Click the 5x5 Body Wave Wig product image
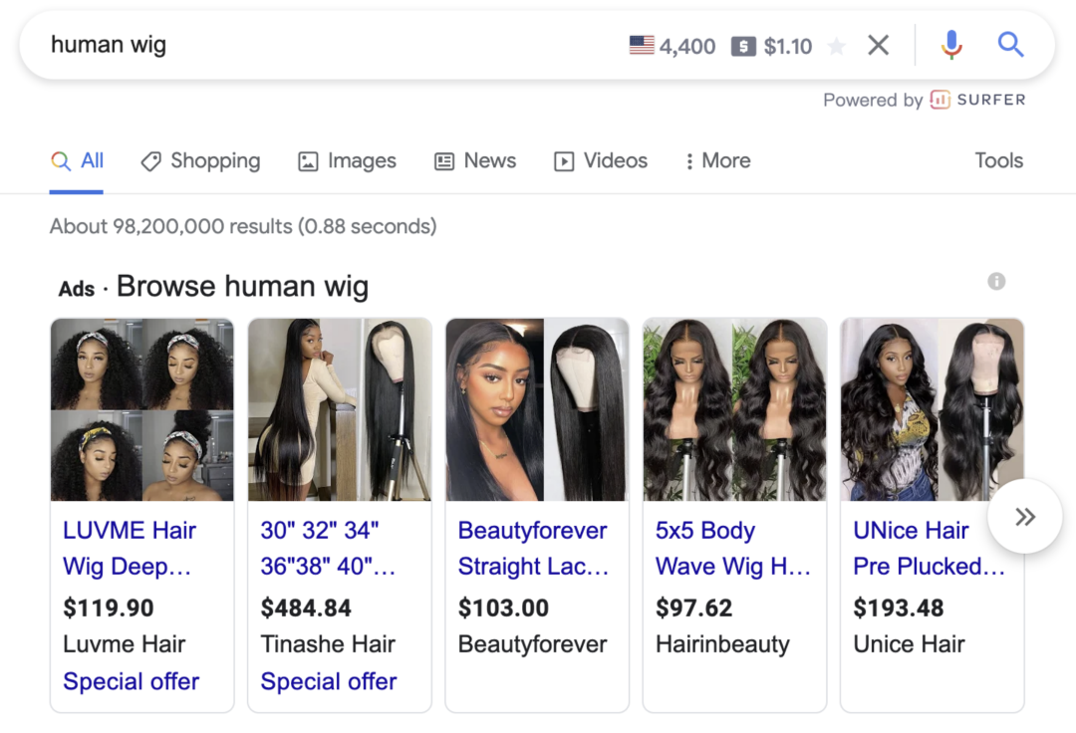The width and height of the screenshot is (1076, 733). 734,409
